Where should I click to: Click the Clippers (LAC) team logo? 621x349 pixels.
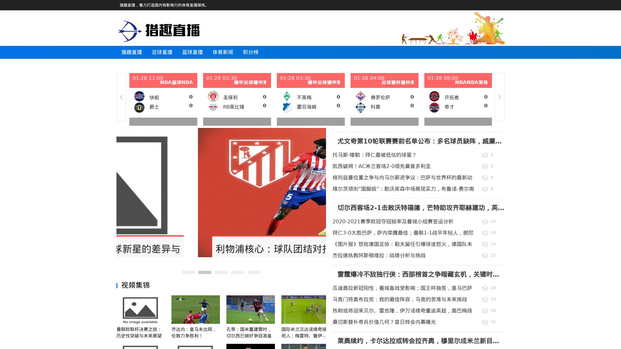(x=139, y=96)
